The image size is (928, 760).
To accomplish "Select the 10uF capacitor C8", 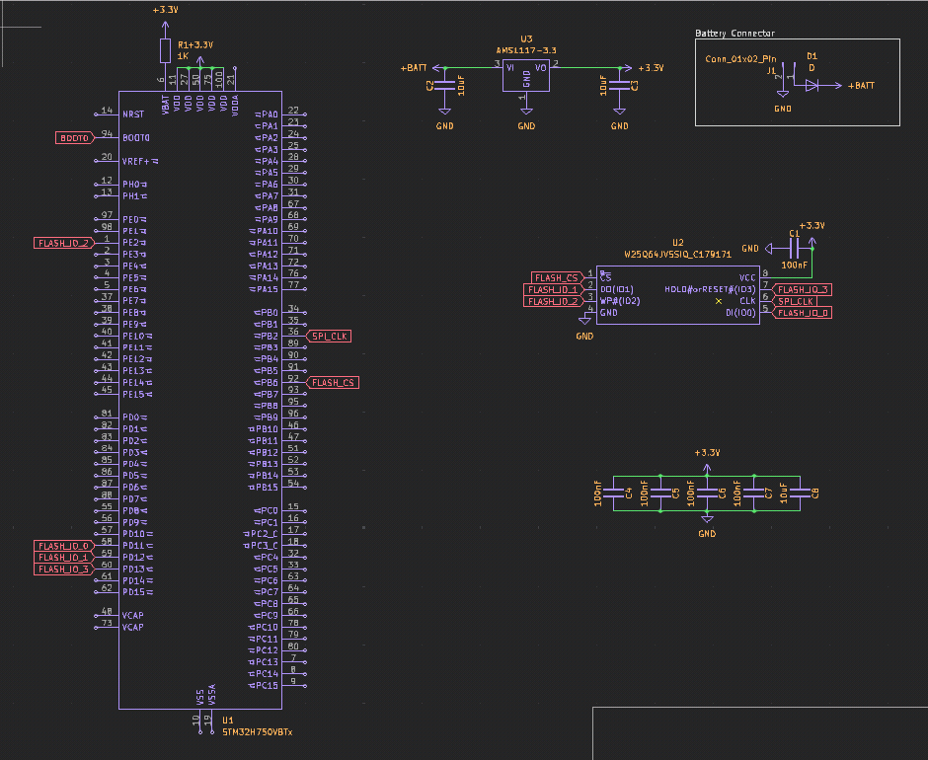I will coord(801,494).
